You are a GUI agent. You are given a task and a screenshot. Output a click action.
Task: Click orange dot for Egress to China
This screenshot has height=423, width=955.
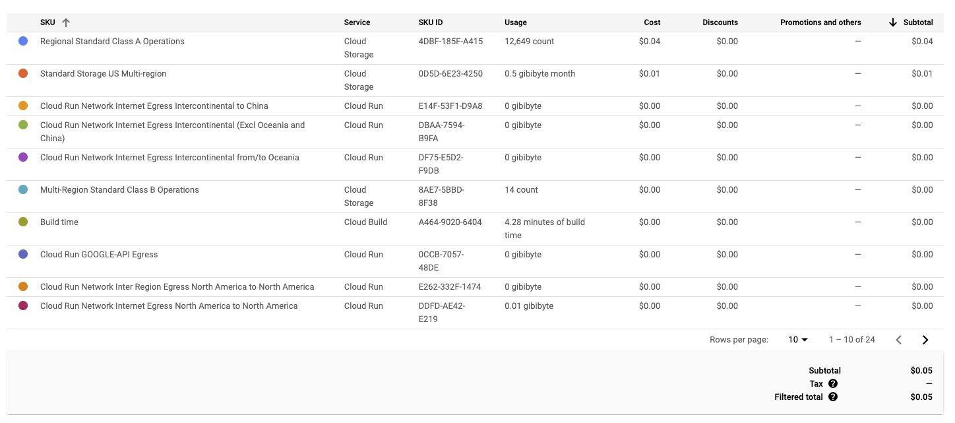pyautogui.click(x=23, y=106)
